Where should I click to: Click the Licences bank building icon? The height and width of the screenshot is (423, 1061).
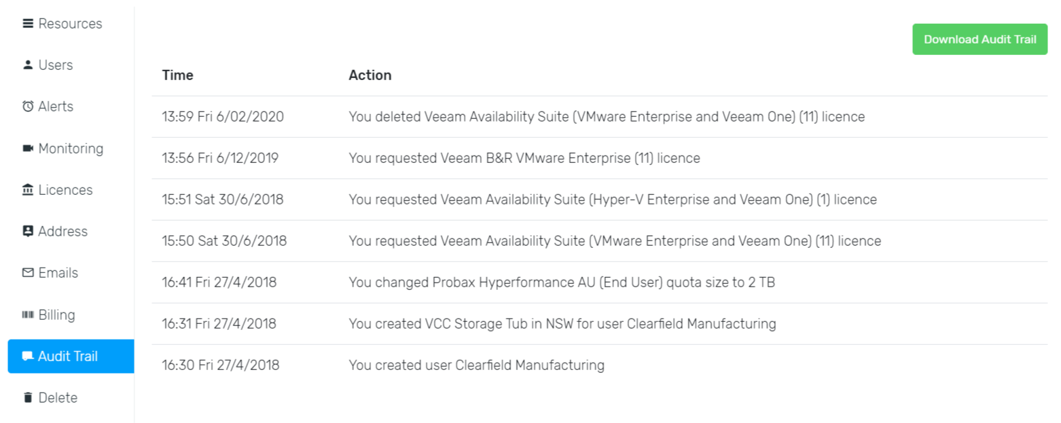(28, 190)
